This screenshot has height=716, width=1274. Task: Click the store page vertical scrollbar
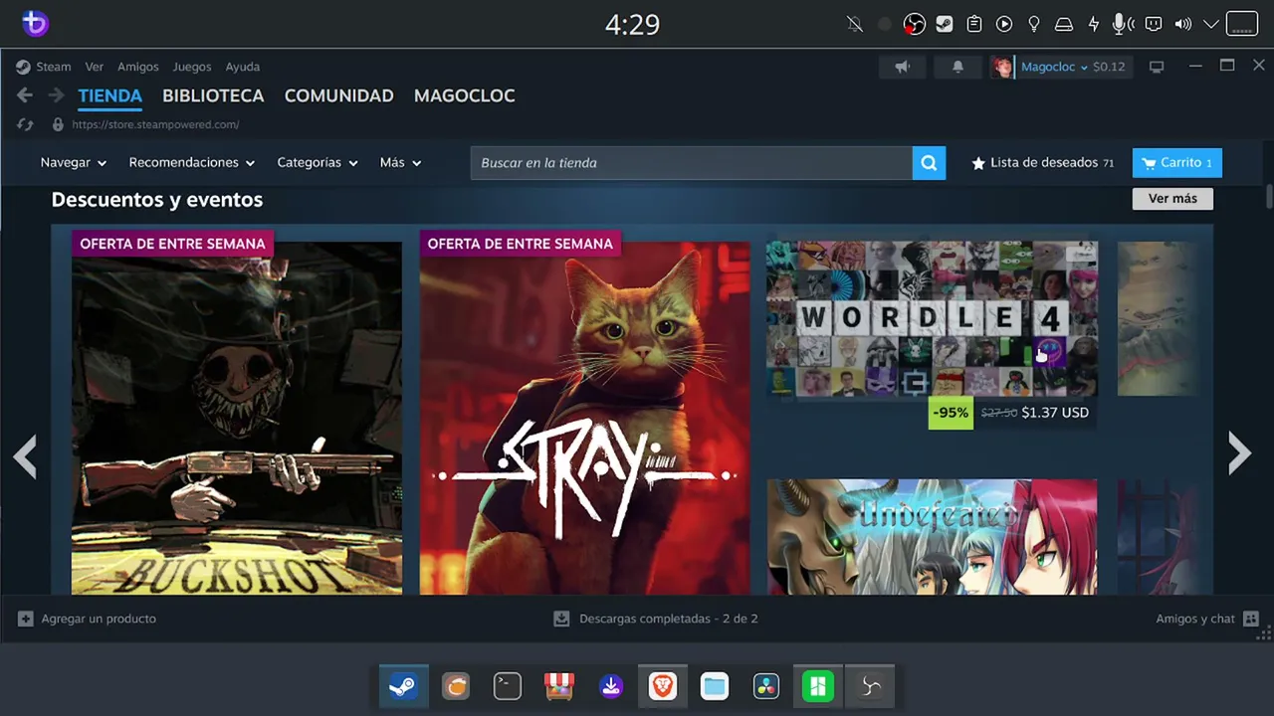click(x=1269, y=197)
